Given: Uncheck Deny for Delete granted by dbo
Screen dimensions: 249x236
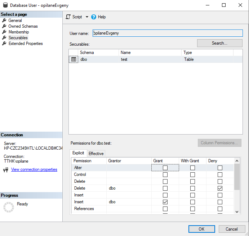Looking at the screenshot, I should click(220, 188).
